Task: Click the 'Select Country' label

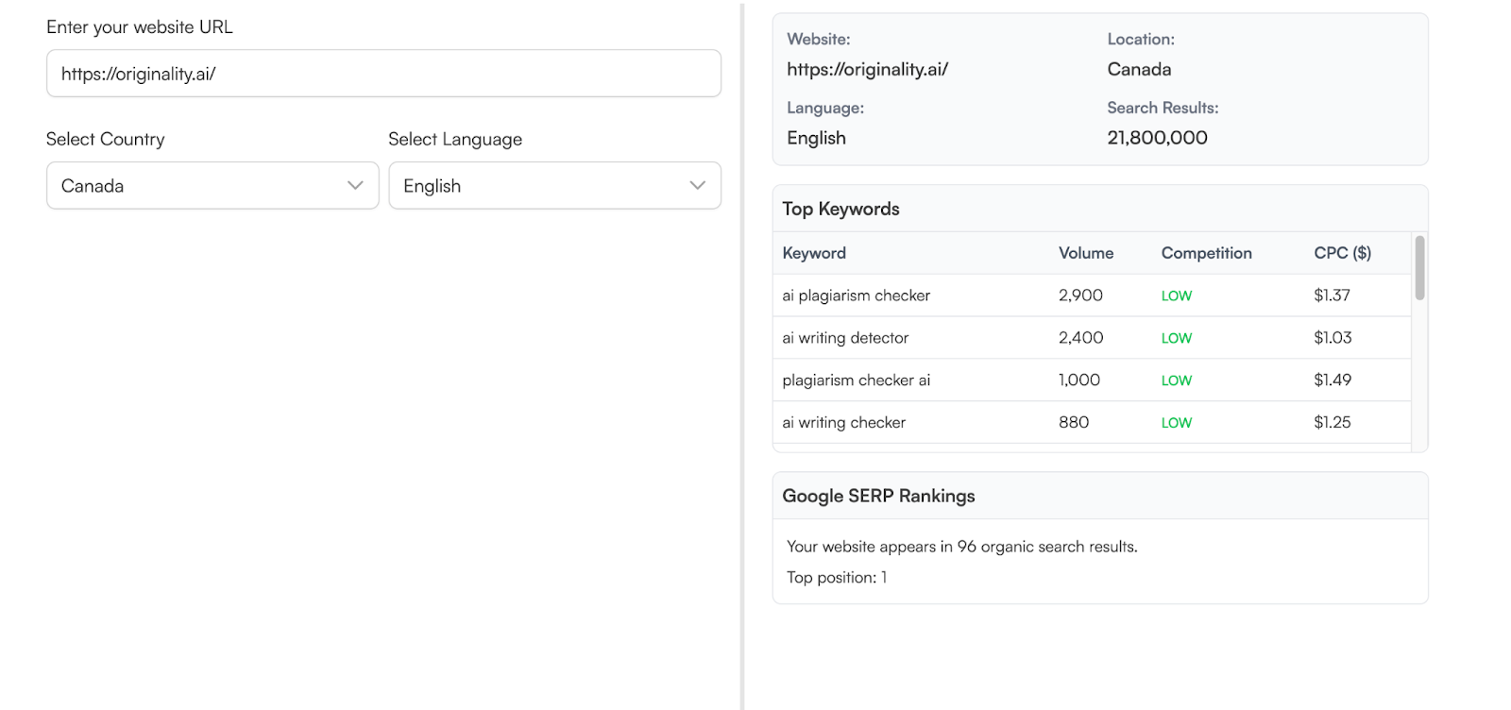Action: (105, 140)
